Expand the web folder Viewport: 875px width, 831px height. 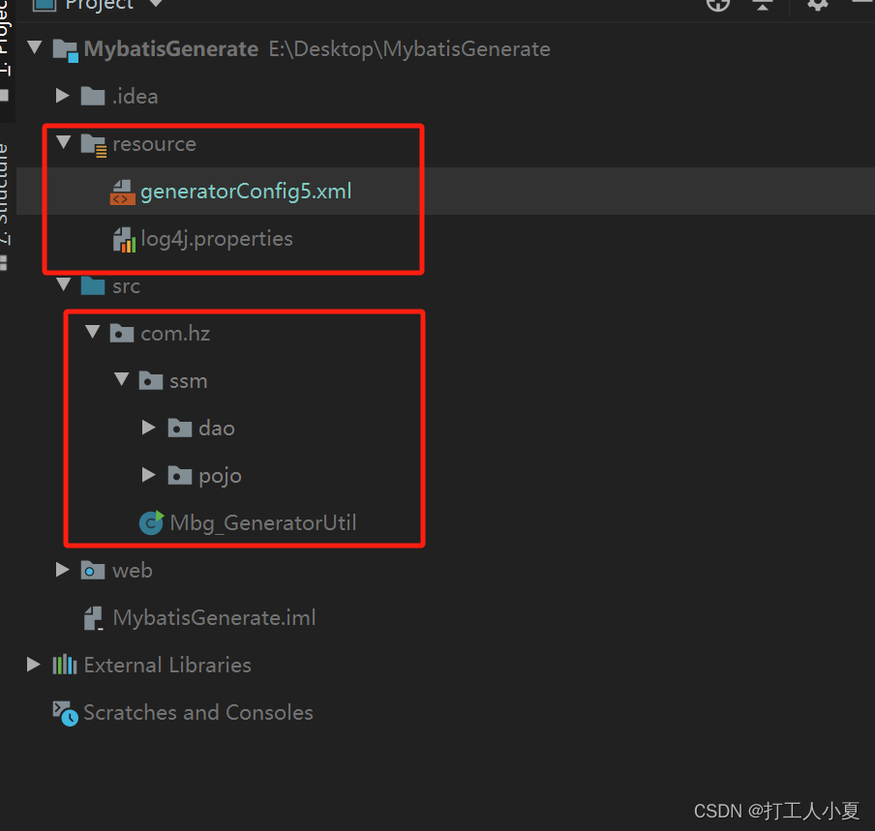(62, 570)
